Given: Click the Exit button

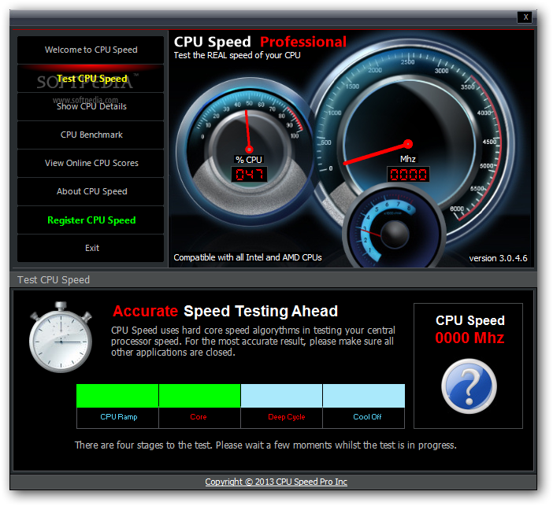Looking at the screenshot, I should (x=91, y=248).
